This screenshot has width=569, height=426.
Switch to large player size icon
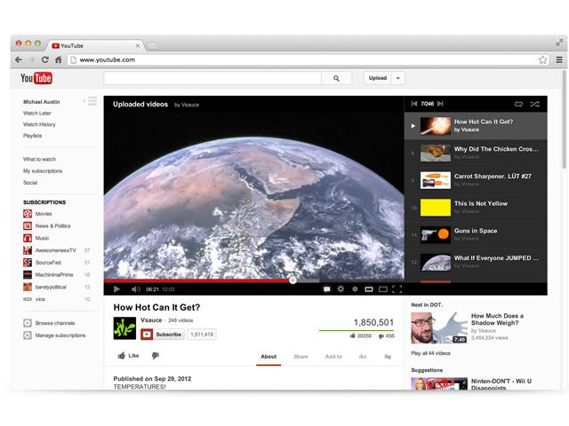[383, 289]
